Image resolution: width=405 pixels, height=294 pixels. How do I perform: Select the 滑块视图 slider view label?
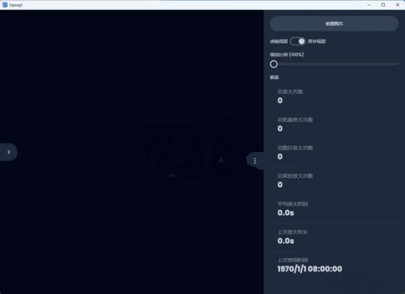(x=317, y=41)
